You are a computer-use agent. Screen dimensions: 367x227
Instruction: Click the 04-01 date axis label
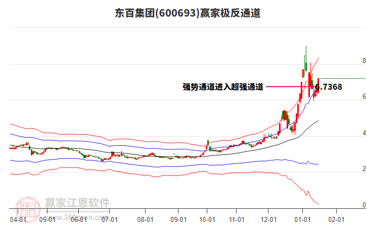click(x=18, y=219)
